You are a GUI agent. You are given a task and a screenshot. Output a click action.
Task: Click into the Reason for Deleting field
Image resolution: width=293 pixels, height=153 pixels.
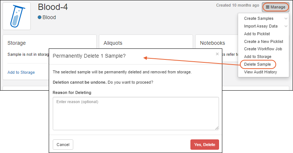click(136, 113)
